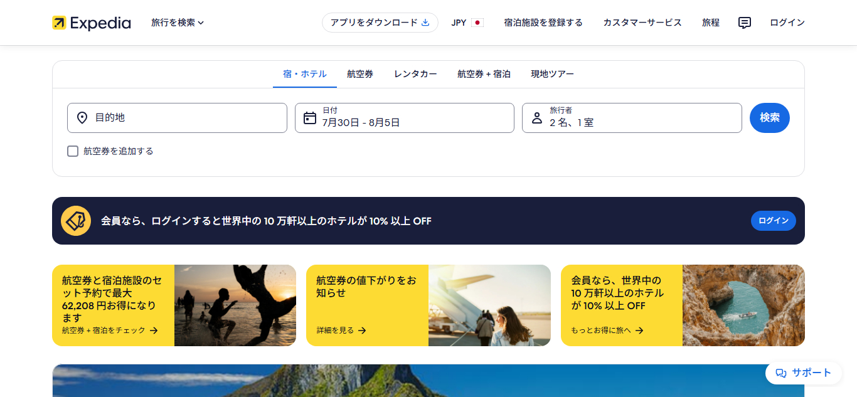The height and width of the screenshot is (397, 857).
Task: Click the Japan flag icon
Action: click(477, 23)
